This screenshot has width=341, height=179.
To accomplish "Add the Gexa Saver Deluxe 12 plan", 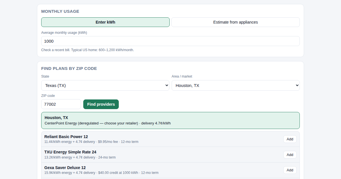I will tap(290, 170).
